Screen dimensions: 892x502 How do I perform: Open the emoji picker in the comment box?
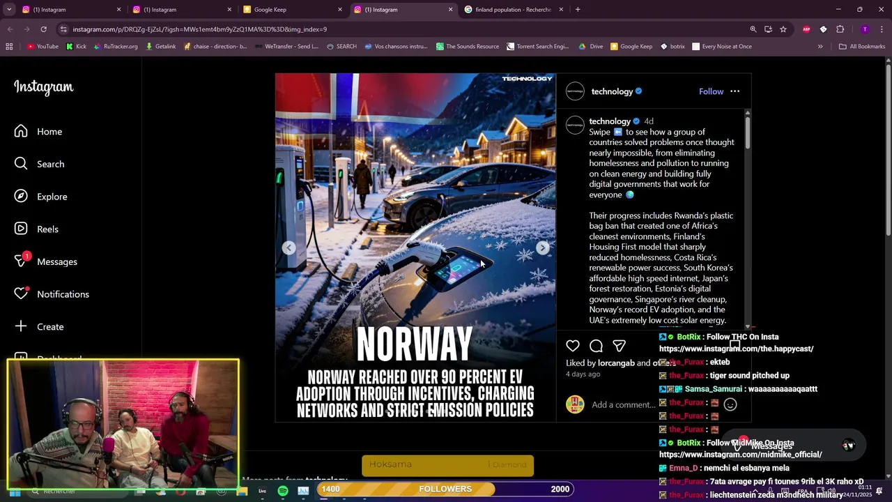[730, 404]
